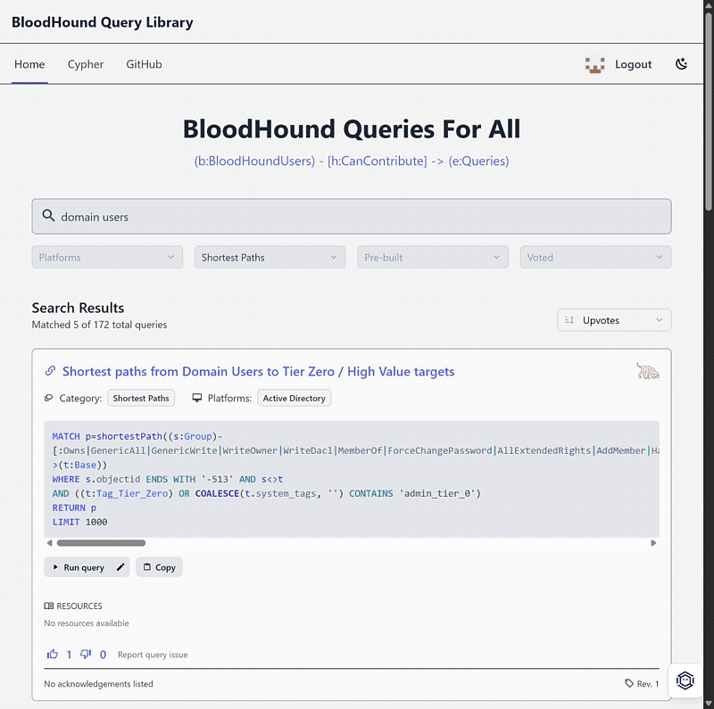Click the link icon beside query title

50,371
